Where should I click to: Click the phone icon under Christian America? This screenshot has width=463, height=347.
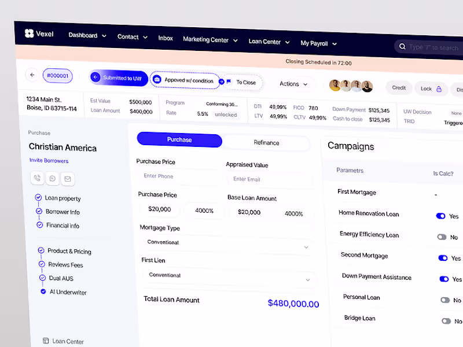pos(36,179)
